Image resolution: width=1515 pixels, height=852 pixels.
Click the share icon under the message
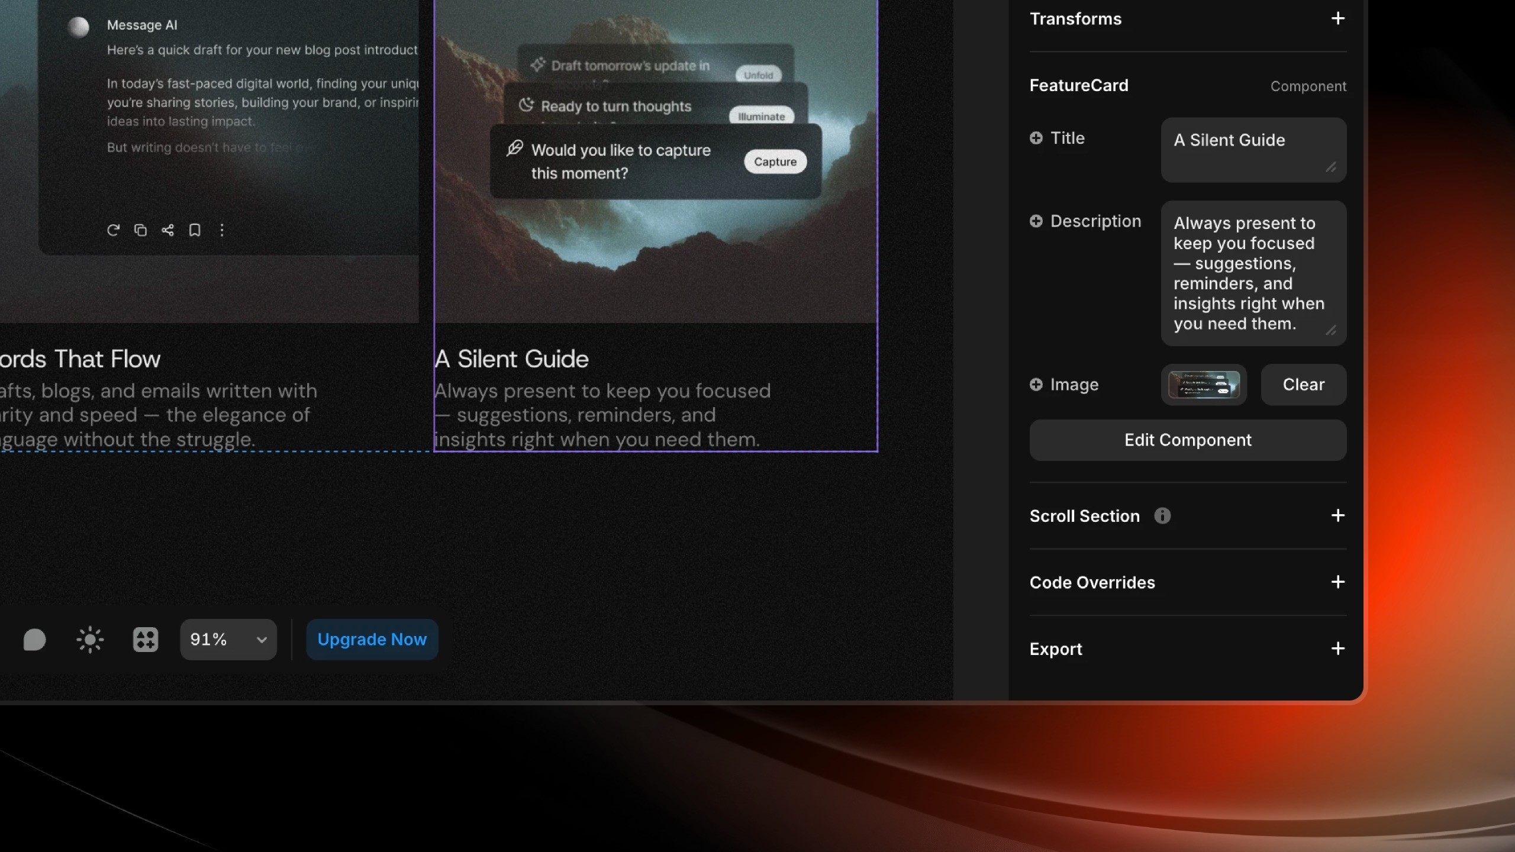tap(167, 230)
